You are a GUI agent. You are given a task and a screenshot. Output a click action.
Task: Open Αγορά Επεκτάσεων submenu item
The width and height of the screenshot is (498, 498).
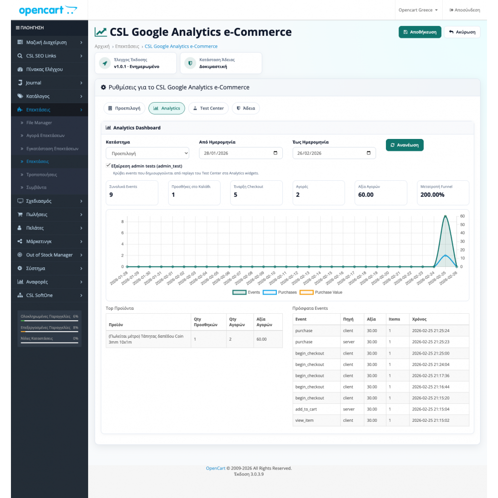click(45, 135)
